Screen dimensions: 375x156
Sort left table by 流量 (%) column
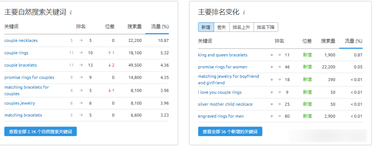pos(160,26)
